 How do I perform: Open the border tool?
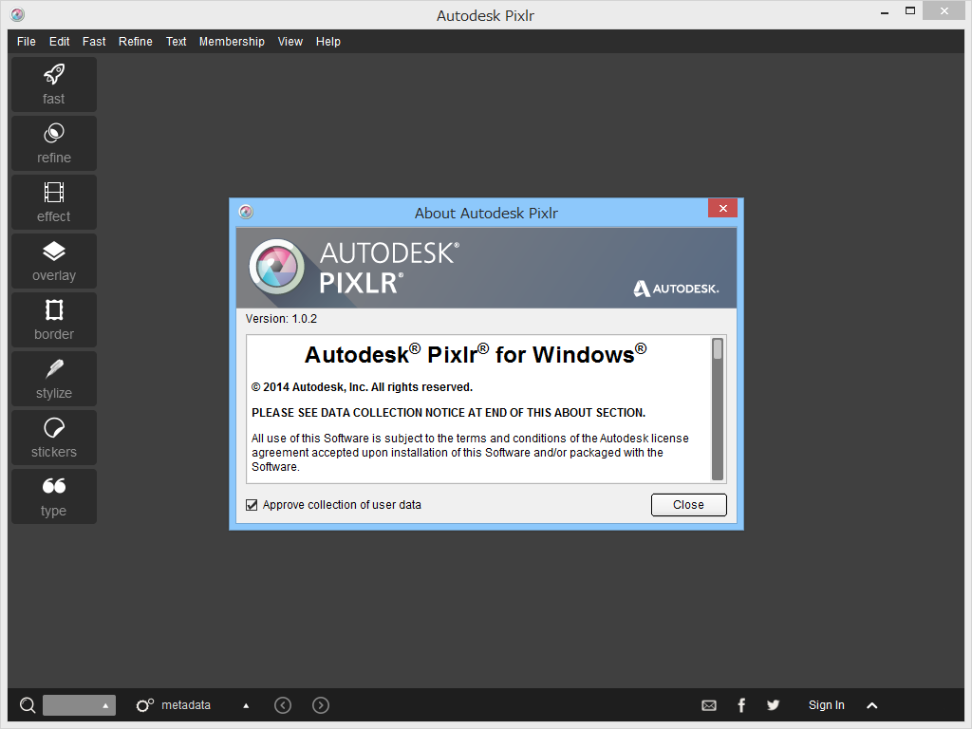coord(54,320)
